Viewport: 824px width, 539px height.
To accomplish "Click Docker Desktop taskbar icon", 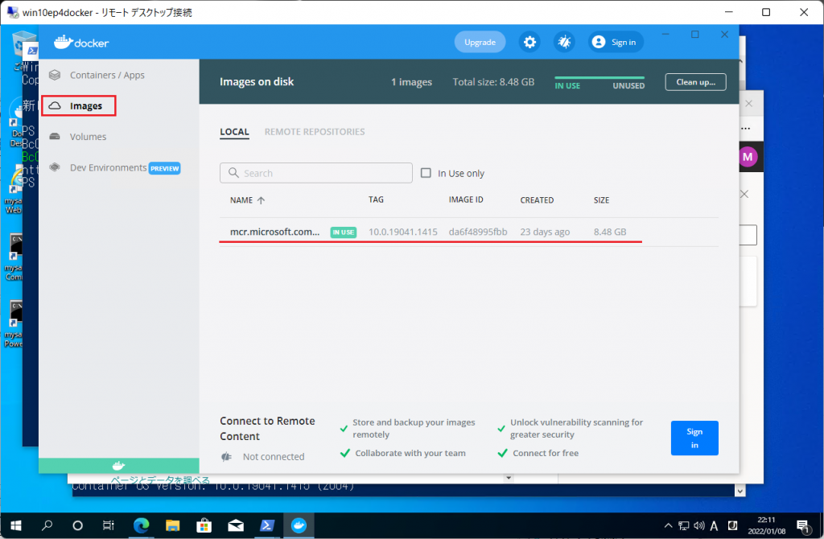I will pyautogui.click(x=299, y=525).
